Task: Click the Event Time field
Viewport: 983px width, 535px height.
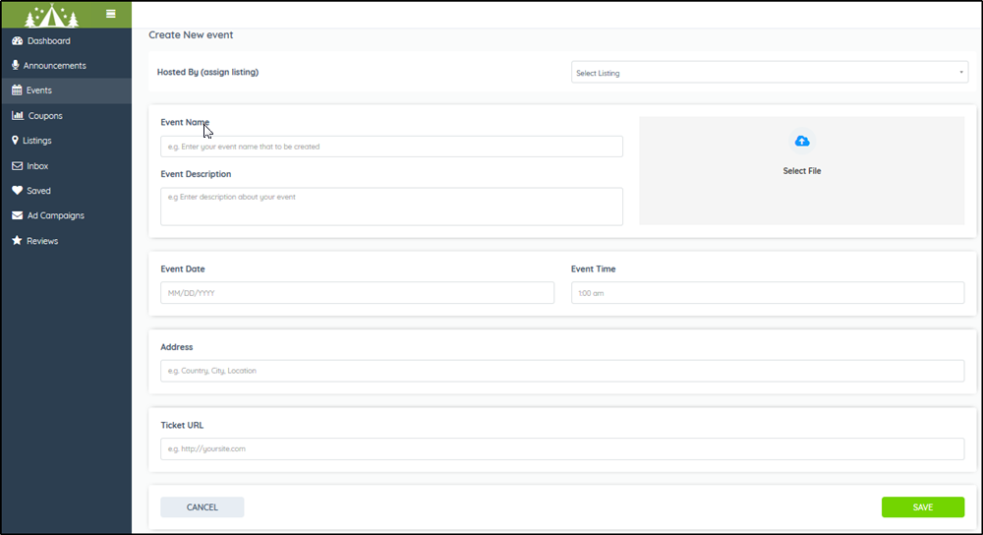Action: [x=768, y=293]
